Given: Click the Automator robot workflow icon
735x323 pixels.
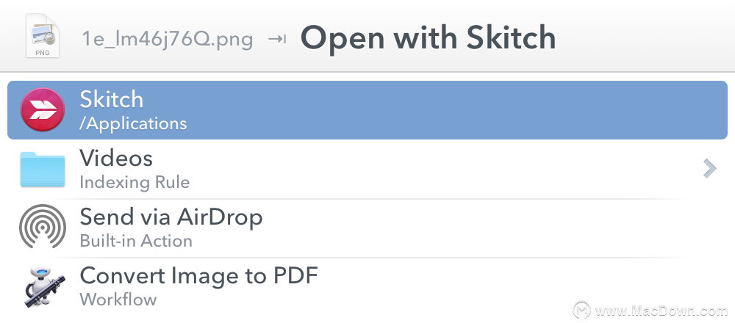Looking at the screenshot, I should [43, 286].
